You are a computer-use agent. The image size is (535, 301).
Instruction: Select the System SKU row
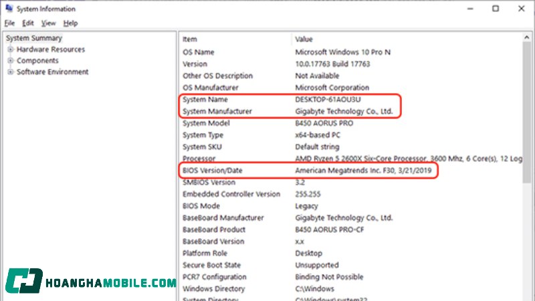coord(350,146)
